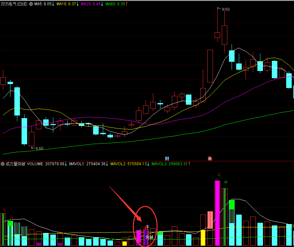Select the 双杰电气(日线) chart title
294x247 pixels.
(x=14, y=4)
